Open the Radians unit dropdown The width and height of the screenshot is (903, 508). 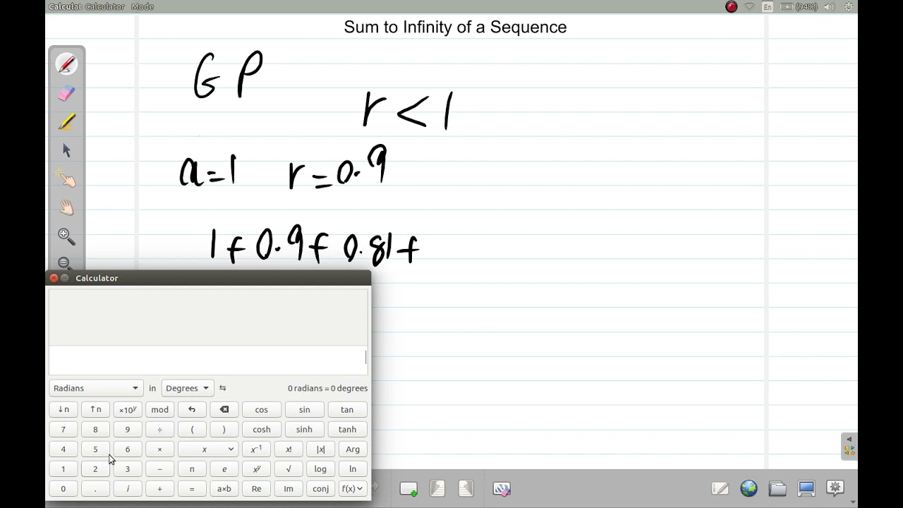point(96,388)
